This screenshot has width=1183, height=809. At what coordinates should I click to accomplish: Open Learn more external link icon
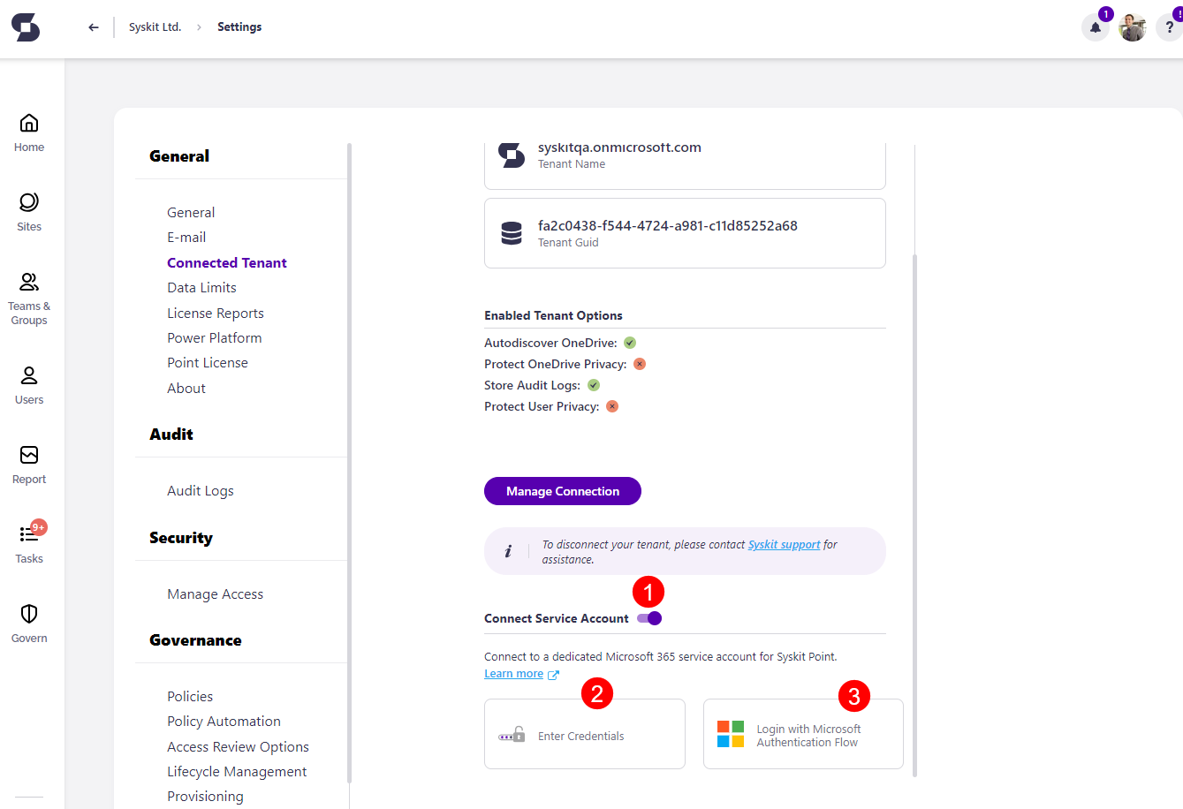coord(555,673)
